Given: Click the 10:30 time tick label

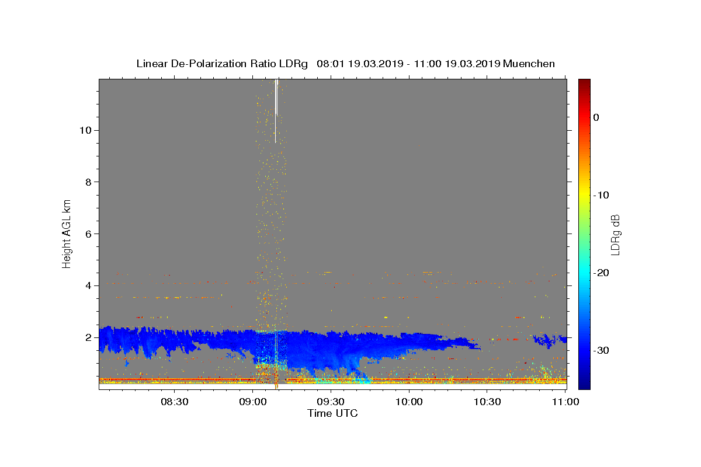Looking at the screenshot, I should click(x=488, y=402).
